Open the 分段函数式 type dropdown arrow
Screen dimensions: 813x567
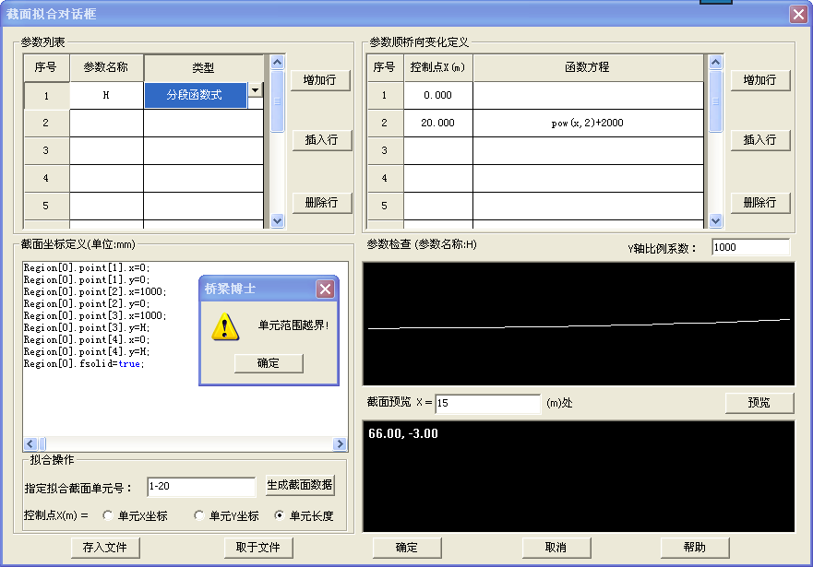[255, 90]
